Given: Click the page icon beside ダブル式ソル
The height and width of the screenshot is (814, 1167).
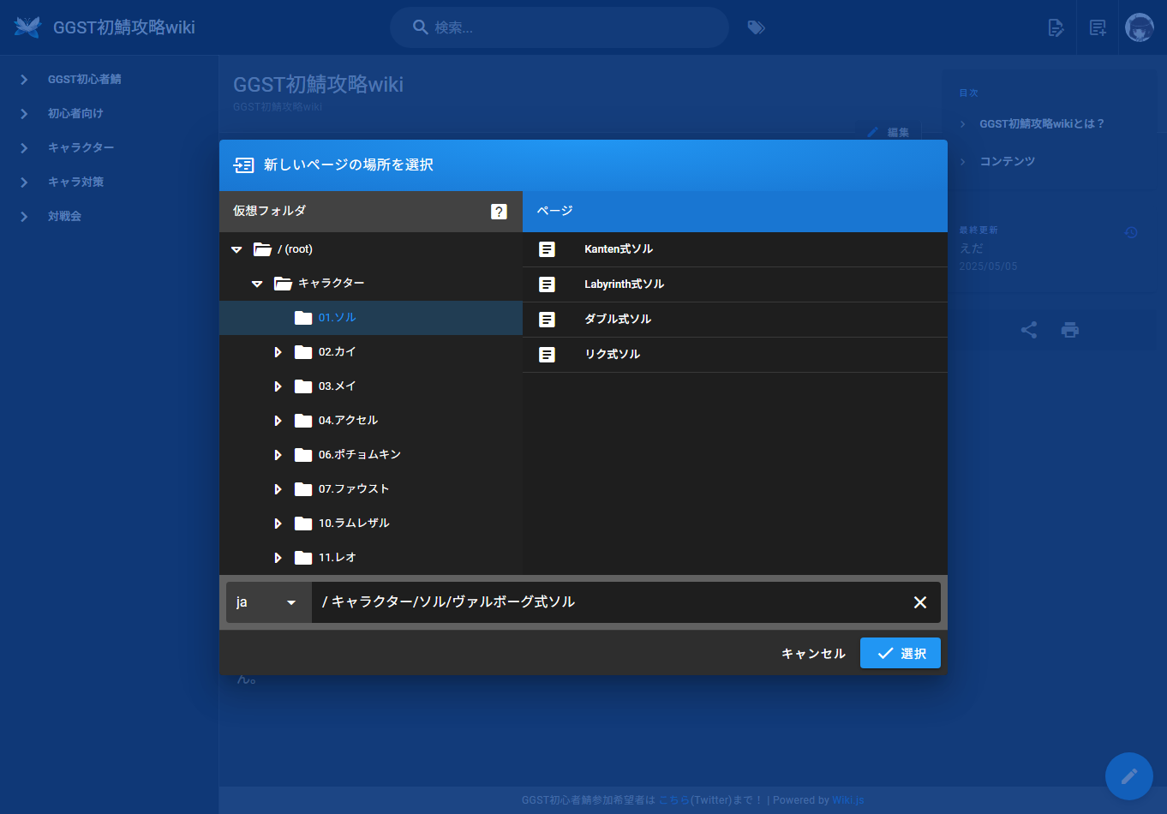Looking at the screenshot, I should point(547,320).
